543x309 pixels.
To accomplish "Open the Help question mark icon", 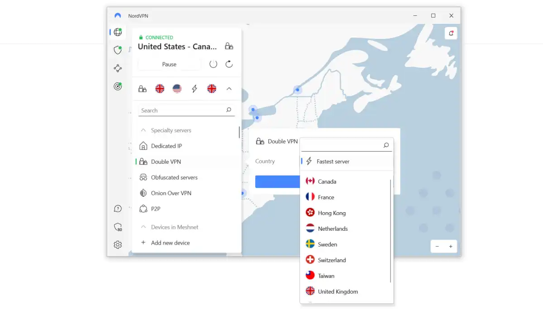I will pos(118,209).
